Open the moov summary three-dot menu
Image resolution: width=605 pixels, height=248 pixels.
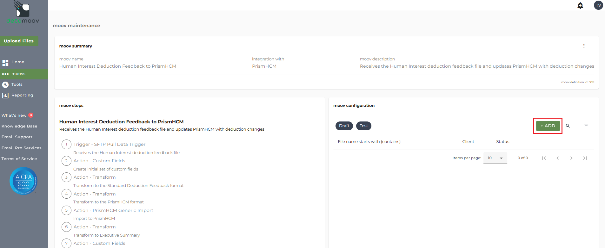coord(584,46)
